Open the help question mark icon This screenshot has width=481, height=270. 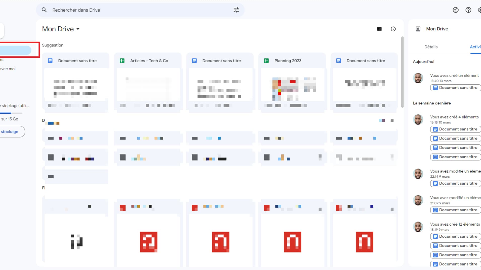[x=468, y=10]
